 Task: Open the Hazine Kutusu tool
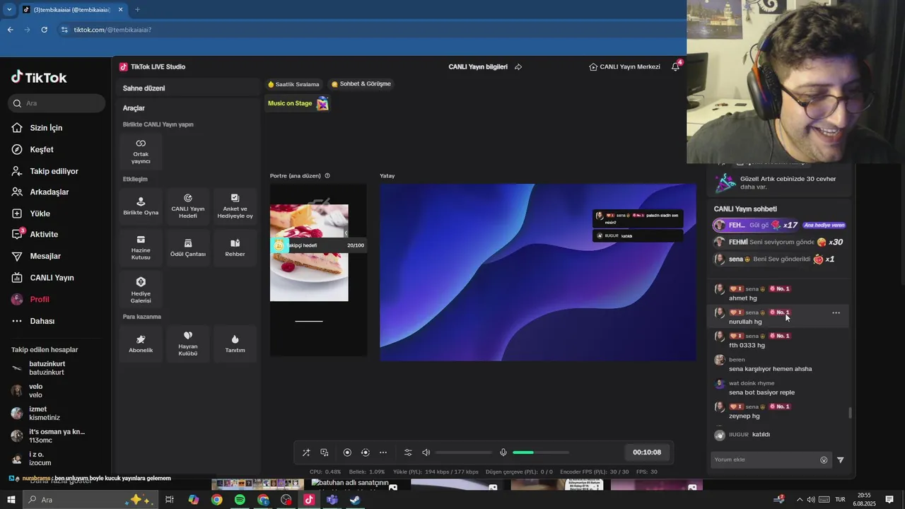point(141,247)
